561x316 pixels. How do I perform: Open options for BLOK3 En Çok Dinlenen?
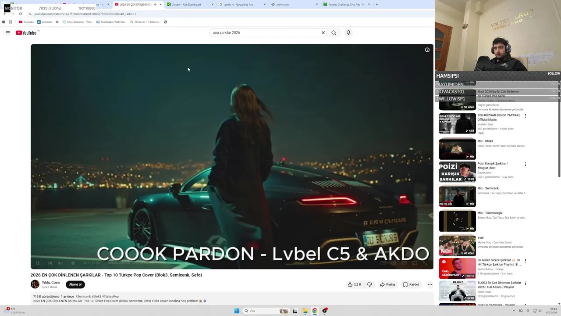coord(525,283)
